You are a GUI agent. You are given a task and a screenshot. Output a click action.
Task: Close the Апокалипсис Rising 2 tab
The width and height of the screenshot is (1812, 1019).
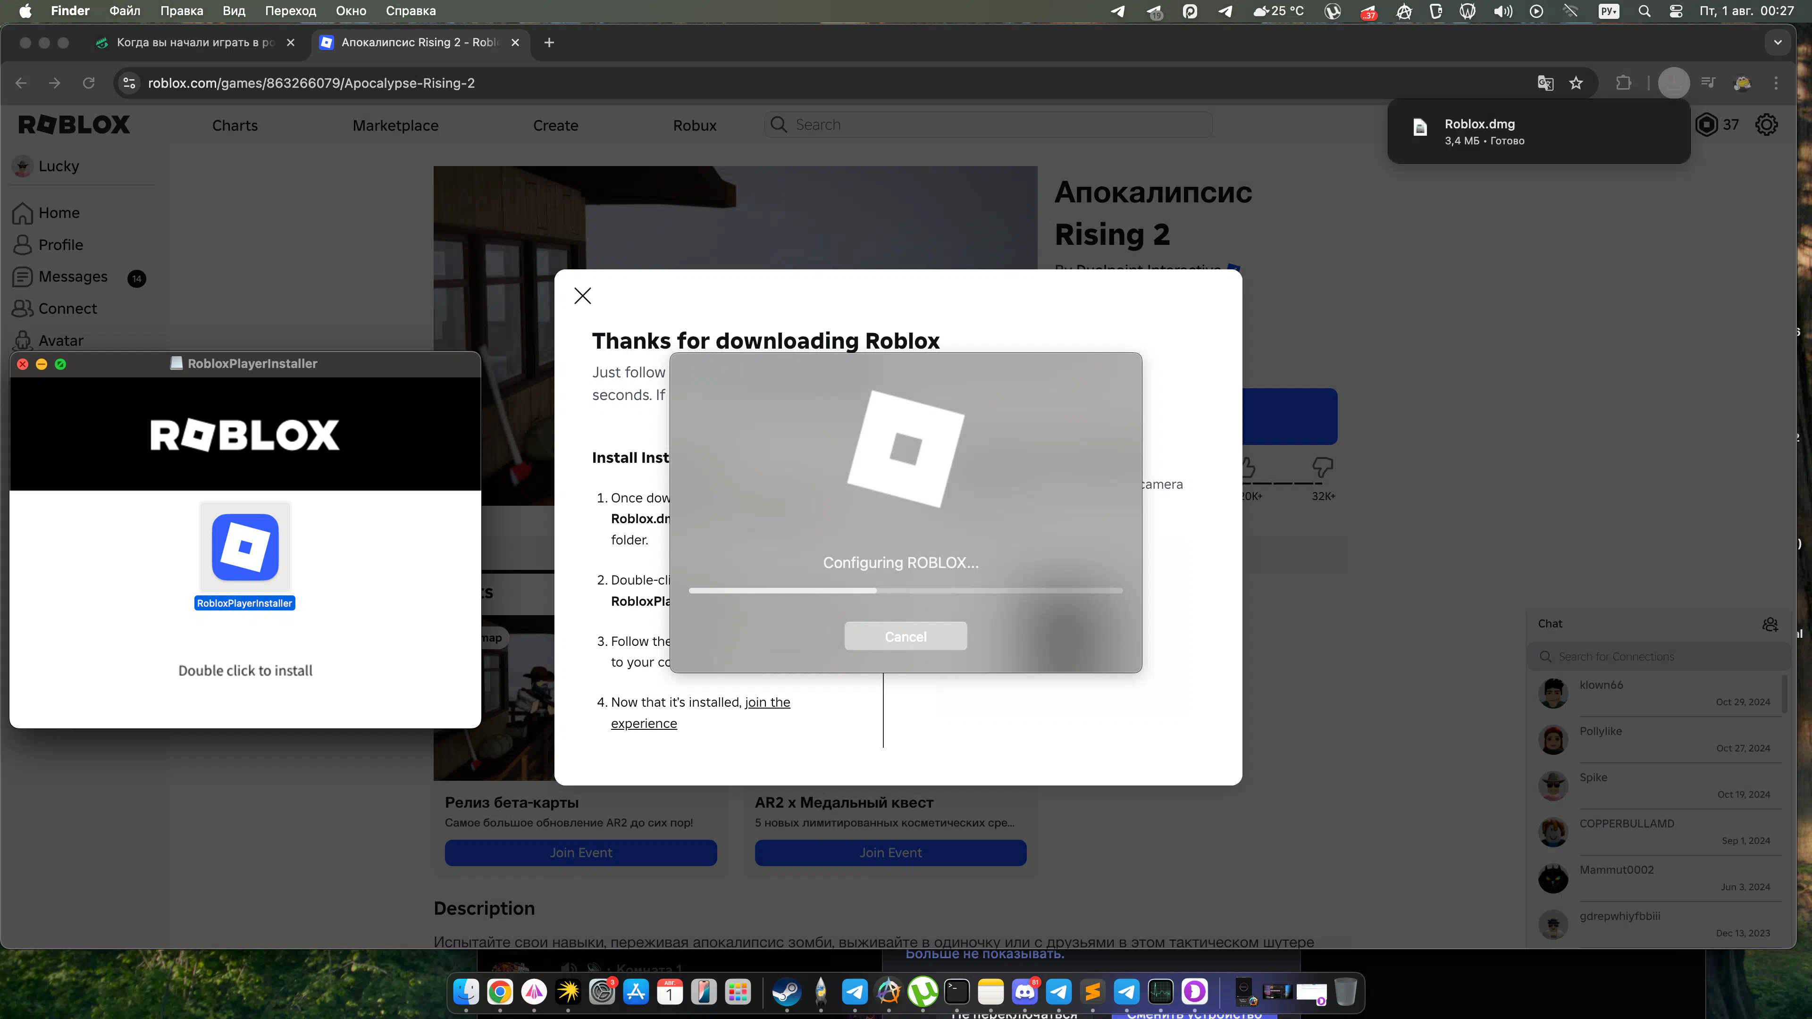coord(515,42)
